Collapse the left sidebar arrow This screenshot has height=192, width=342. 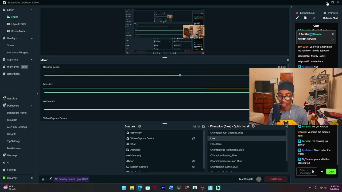pos(37,94)
